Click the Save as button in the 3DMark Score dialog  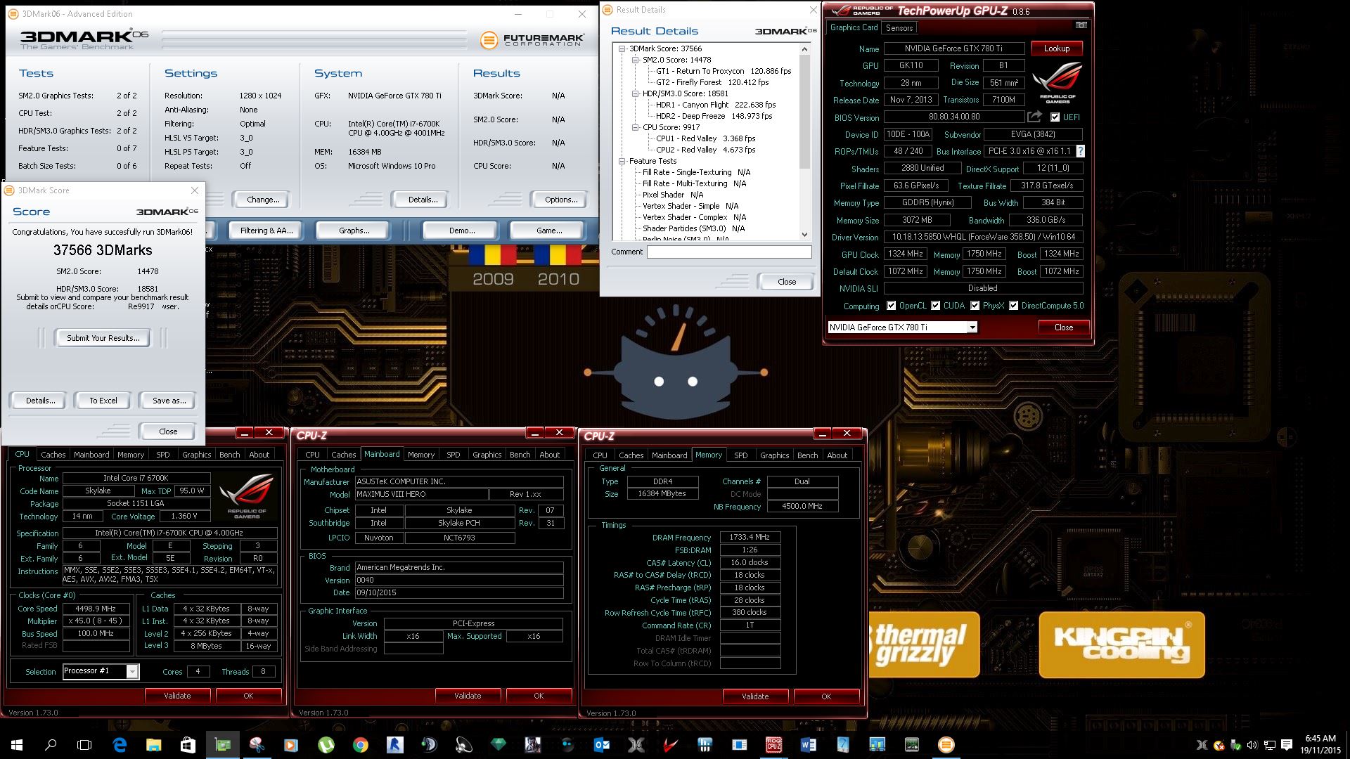tap(169, 401)
